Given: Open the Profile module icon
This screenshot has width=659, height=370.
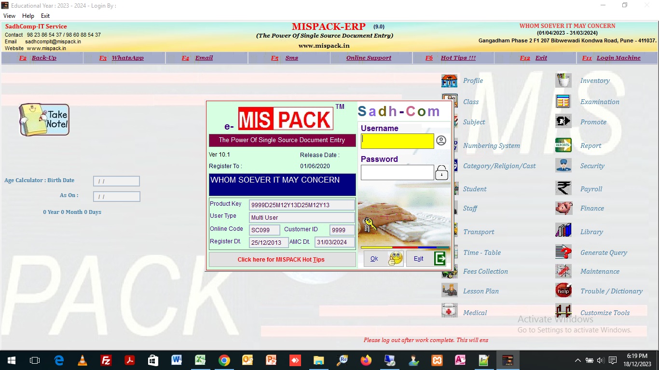Looking at the screenshot, I should pos(449,81).
